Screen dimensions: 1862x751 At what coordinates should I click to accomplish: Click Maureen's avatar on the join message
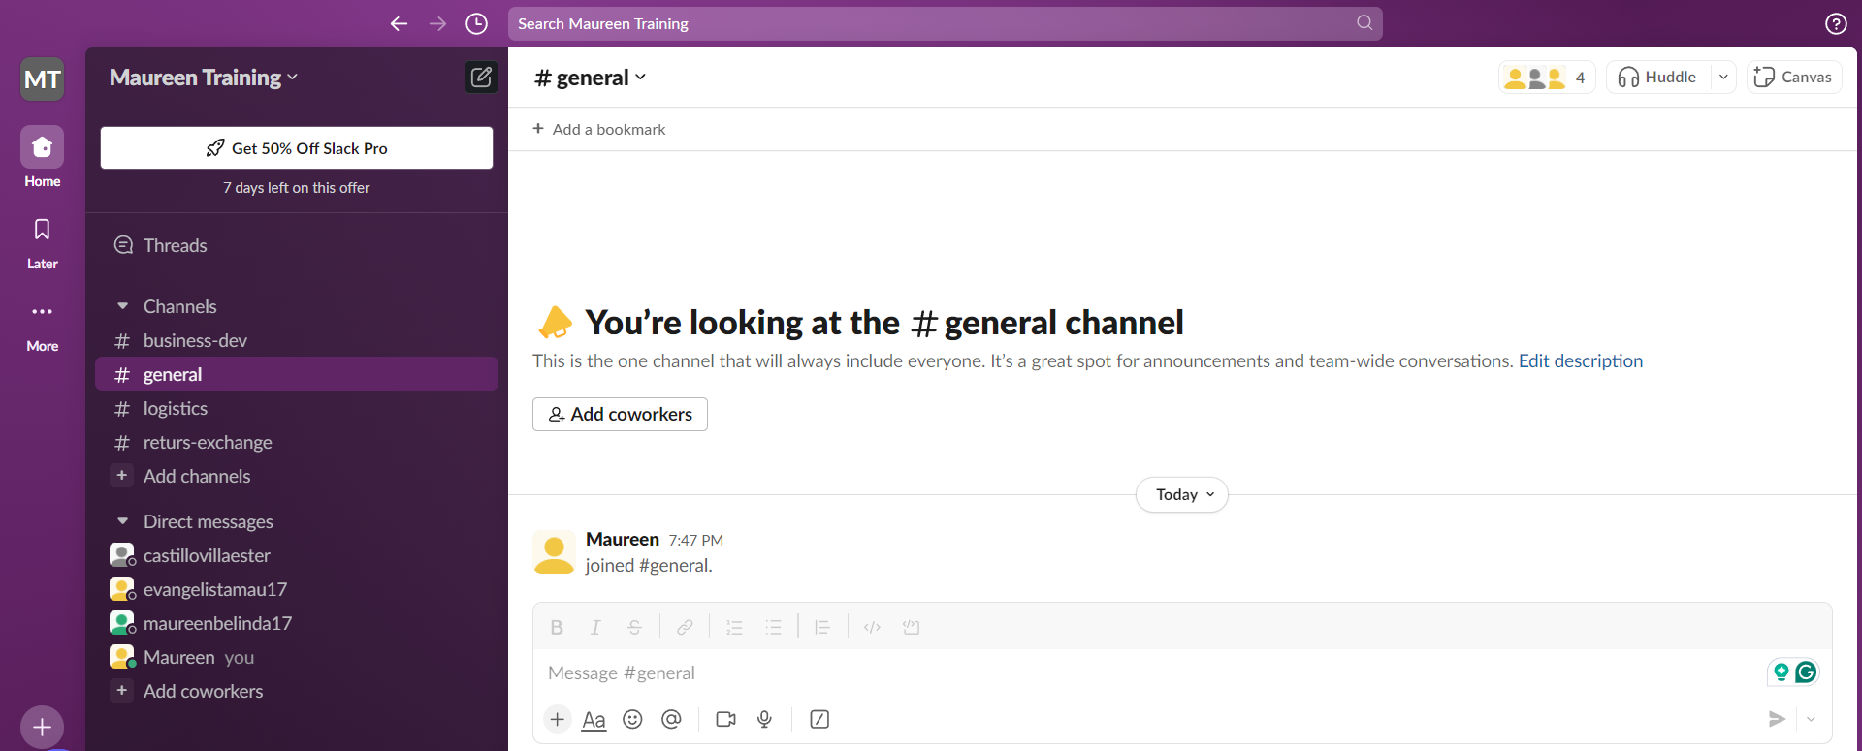554,552
